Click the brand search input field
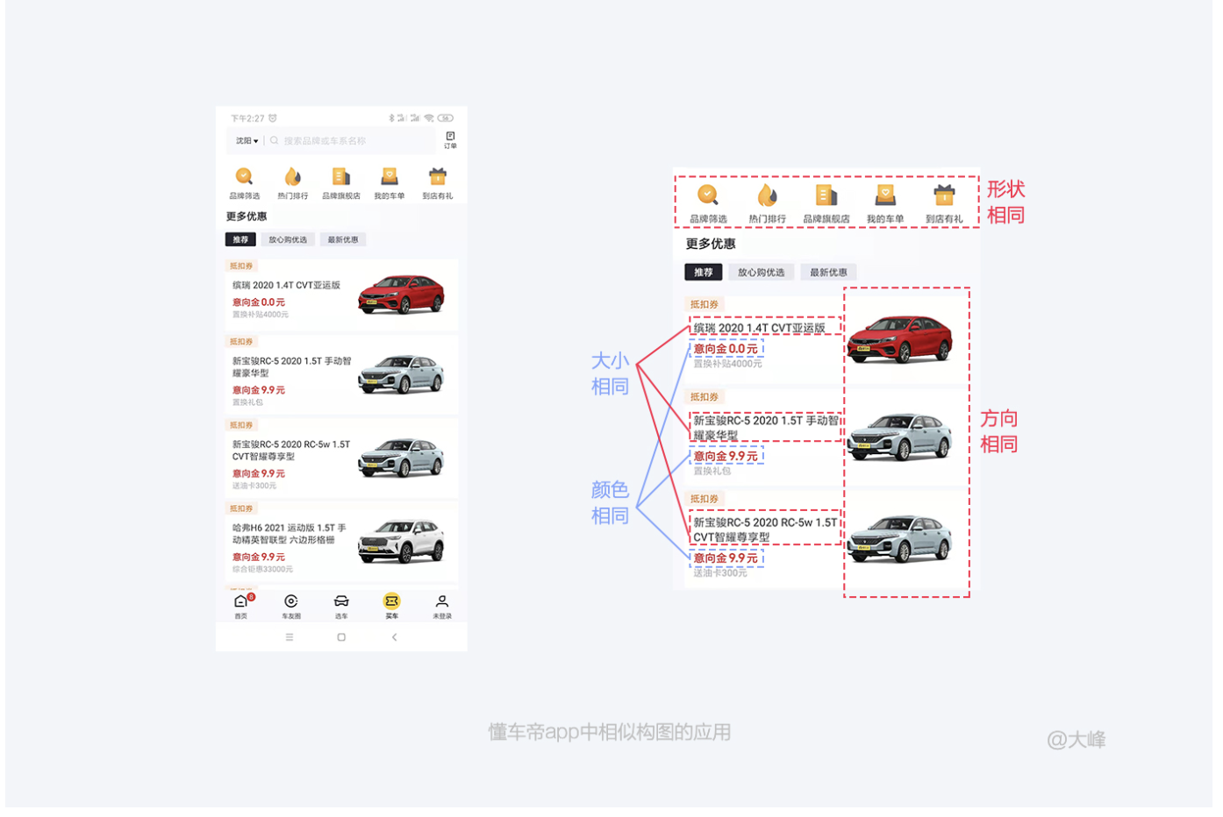Viewport: 1223px width, 817px height. pos(351,140)
